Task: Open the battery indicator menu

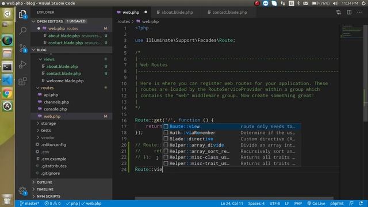Action: pyautogui.click(x=321, y=3)
